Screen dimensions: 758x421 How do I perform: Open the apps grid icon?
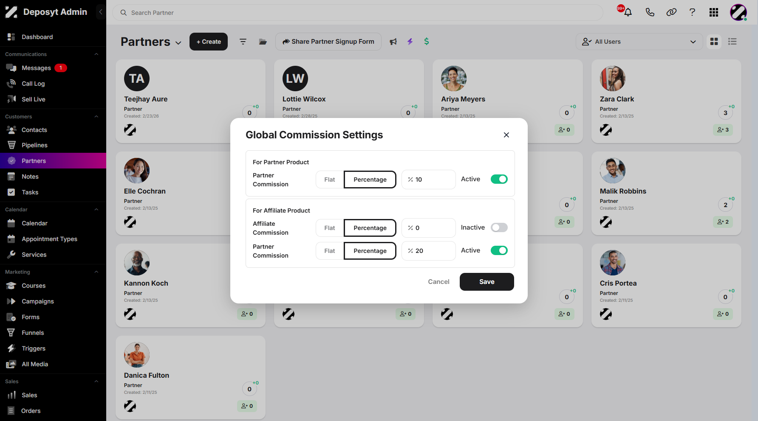pyautogui.click(x=714, y=12)
